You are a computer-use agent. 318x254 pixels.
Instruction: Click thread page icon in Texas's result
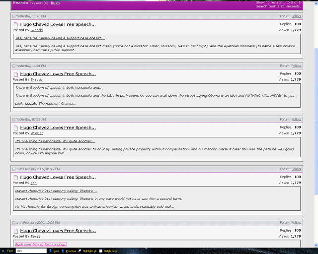click(16, 231)
